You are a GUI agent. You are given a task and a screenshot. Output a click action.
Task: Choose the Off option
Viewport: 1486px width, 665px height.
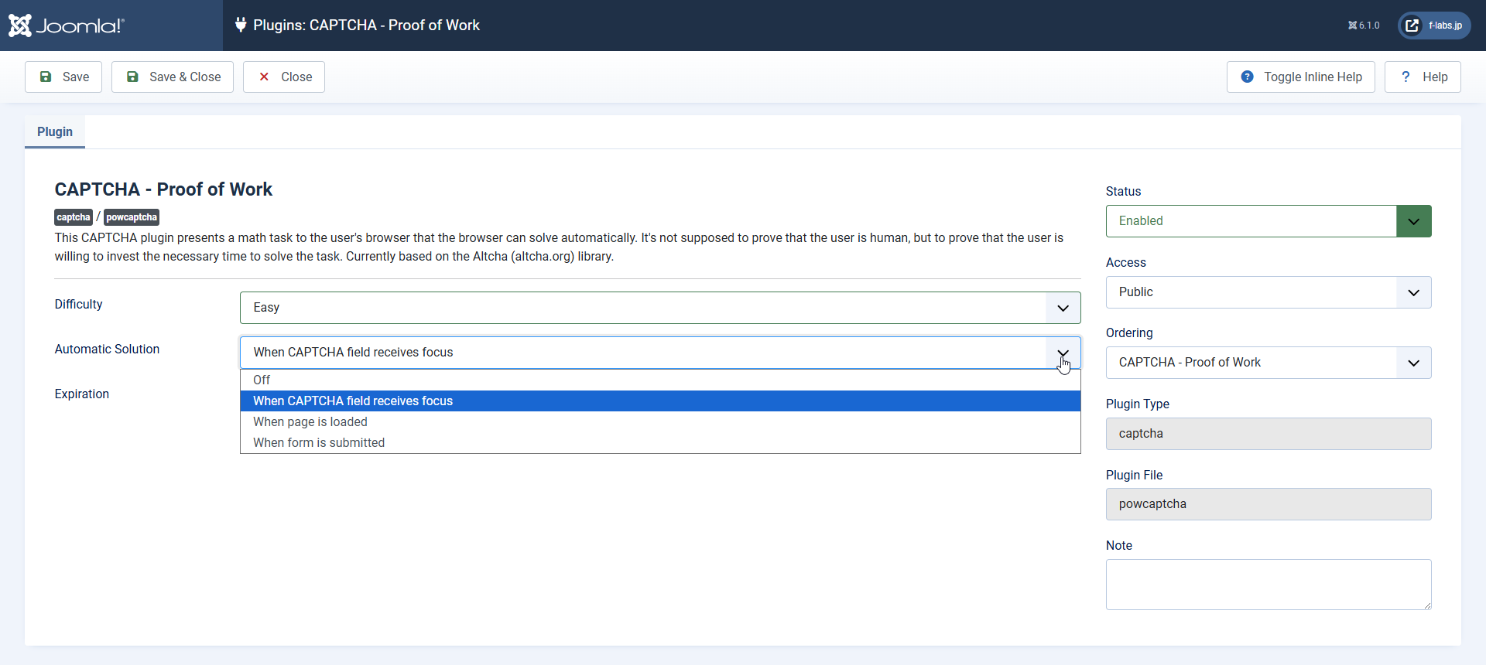(x=660, y=380)
